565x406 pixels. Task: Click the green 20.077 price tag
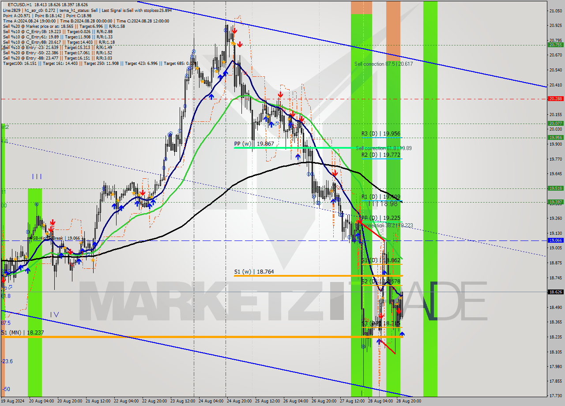555,124
